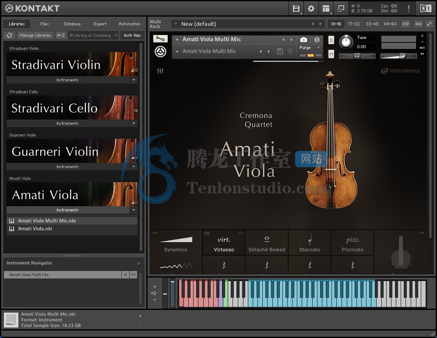The width and height of the screenshot is (437, 338).
Task: Switch to the Expert tab
Action: [x=100, y=24]
